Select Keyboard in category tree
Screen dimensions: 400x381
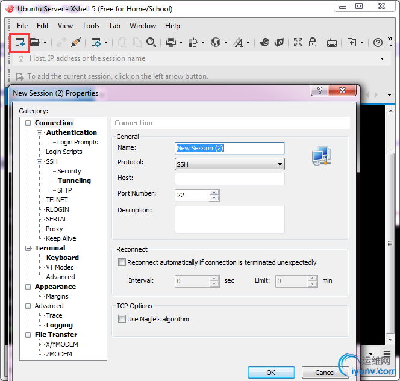(x=63, y=258)
